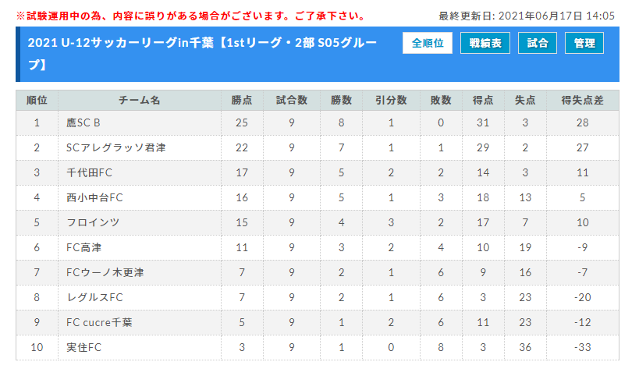The image size is (639, 369).
Task: Switch to the 試合 tab
Action: click(x=537, y=43)
